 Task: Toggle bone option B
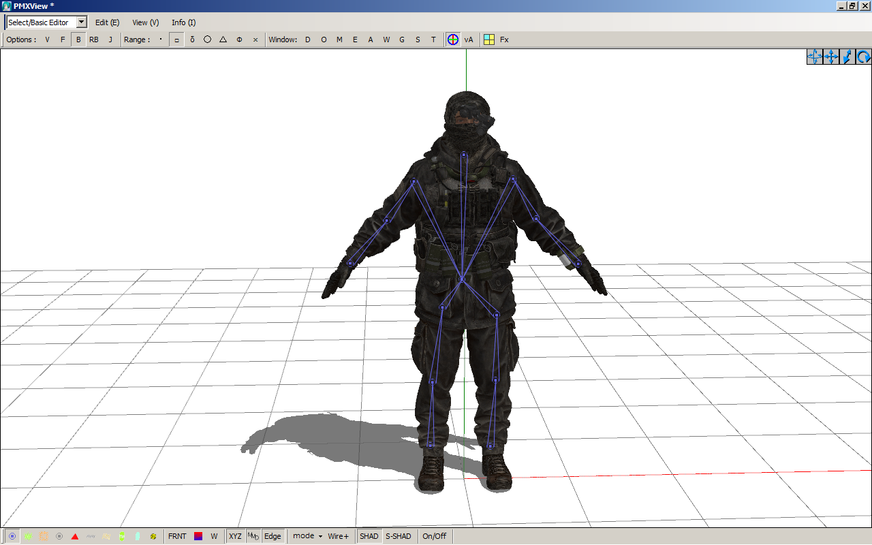(78, 40)
